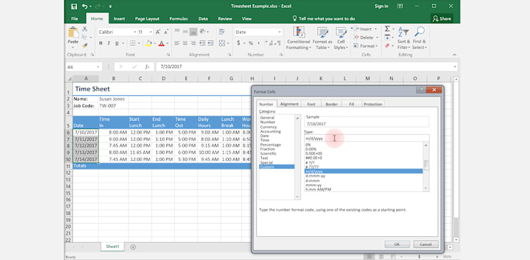This screenshot has width=530, height=260.
Task: Click the Comma Style icon
Action: [259, 43]
